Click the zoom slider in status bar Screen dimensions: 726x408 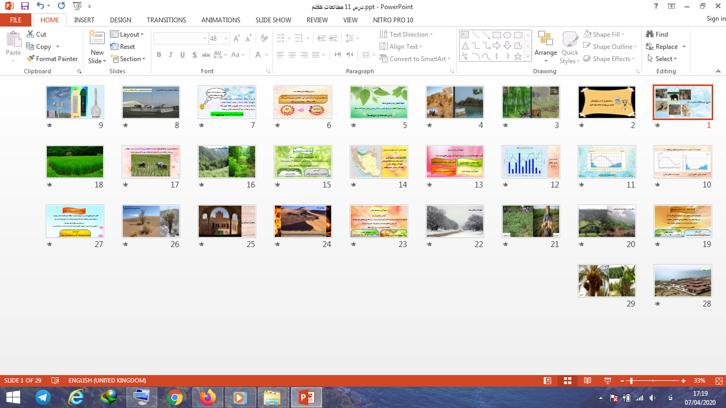(630, 380)
